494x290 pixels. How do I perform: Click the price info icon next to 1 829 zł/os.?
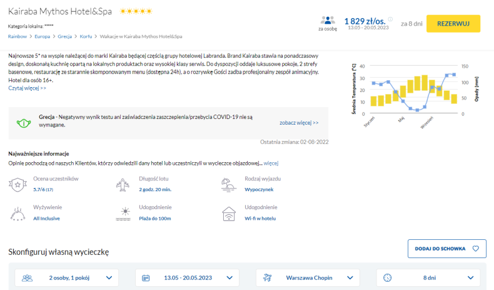click(x=390, y=19)
